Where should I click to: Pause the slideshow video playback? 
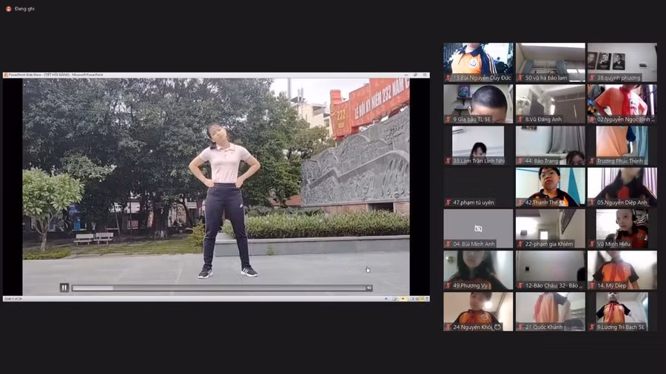(x=64, y=288)
